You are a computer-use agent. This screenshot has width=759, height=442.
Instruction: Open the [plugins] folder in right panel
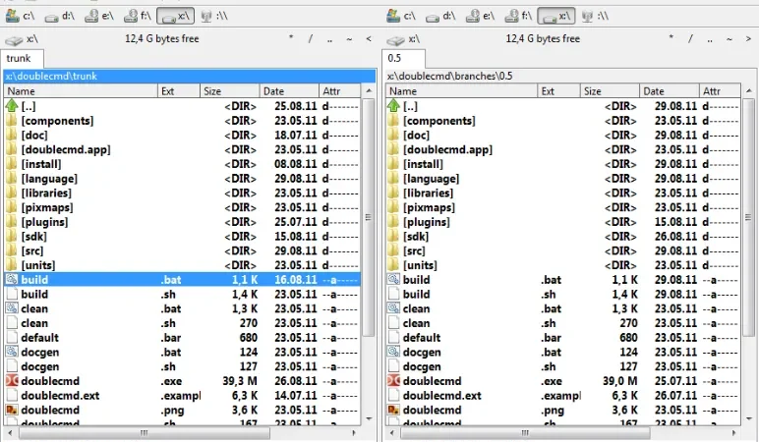click(563, 222)
